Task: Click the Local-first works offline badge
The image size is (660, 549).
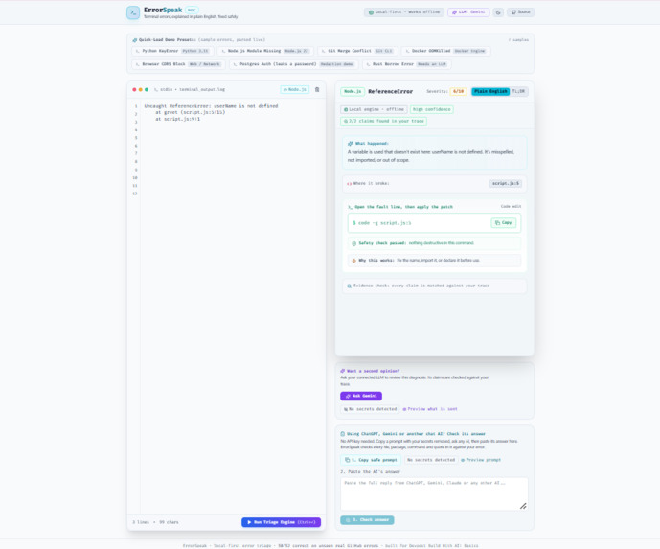Action: pyautogui.click(x=404, y=12)
